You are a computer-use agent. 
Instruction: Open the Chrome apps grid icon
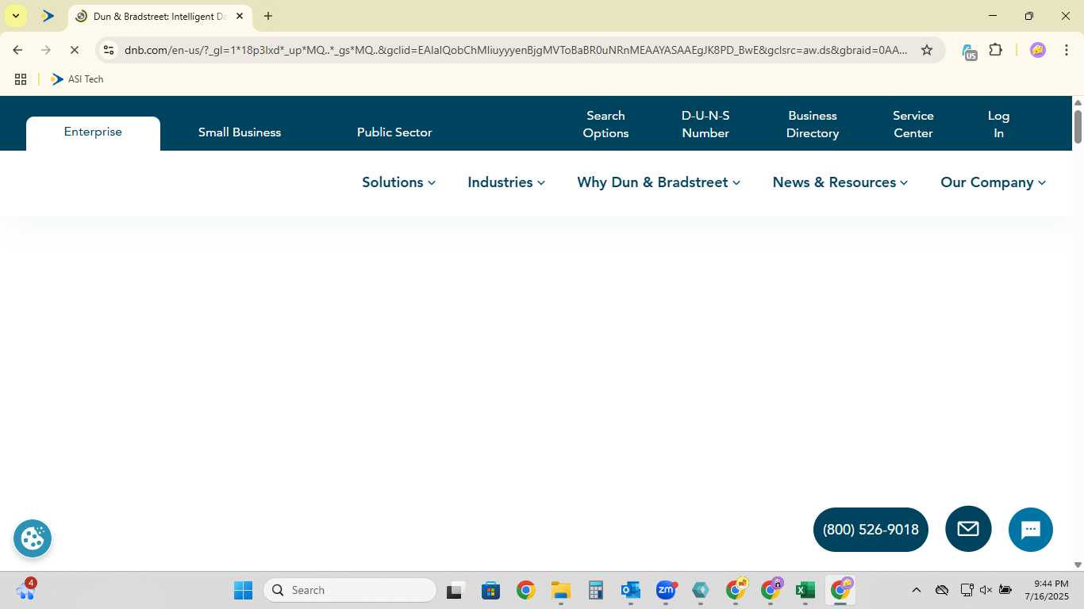[21, 79]
